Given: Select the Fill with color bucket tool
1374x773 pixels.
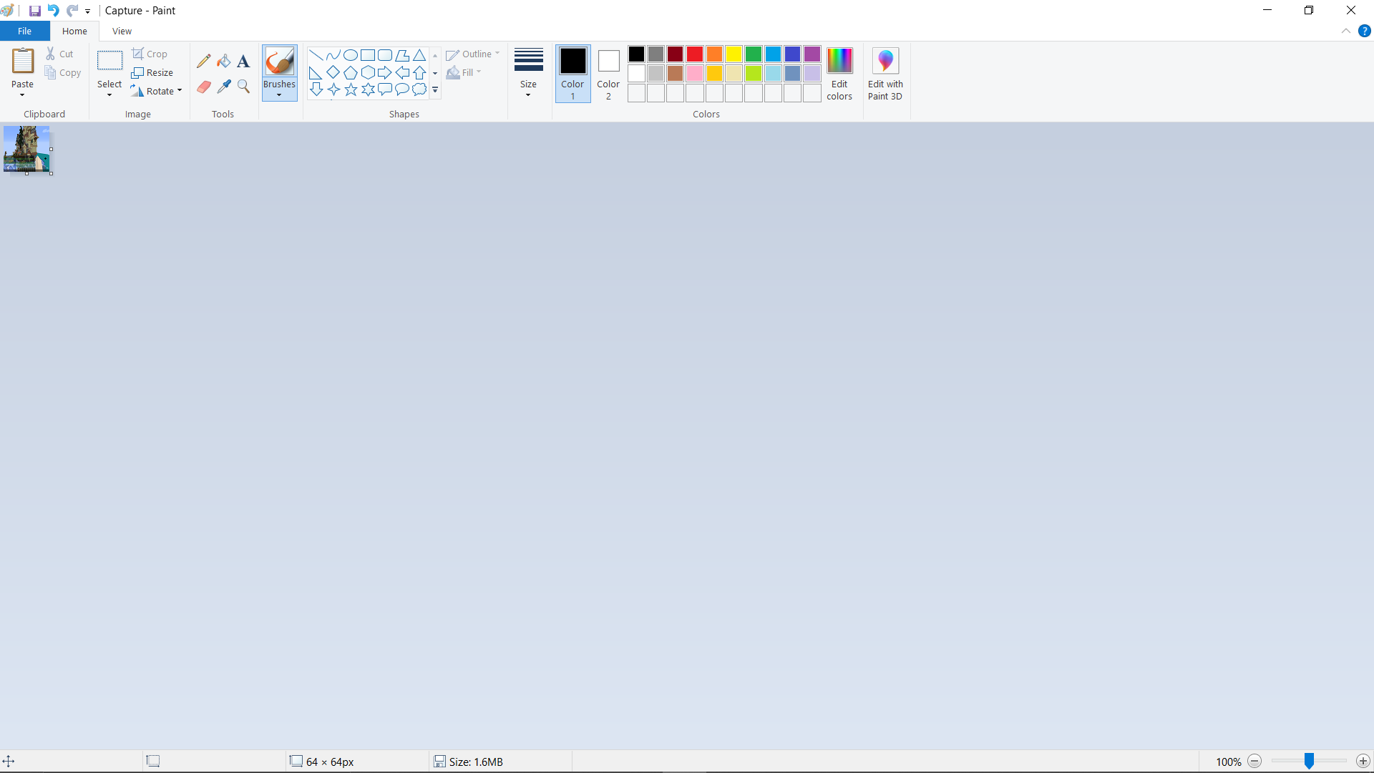Looking at the screenshot, I should pos(224,61).
